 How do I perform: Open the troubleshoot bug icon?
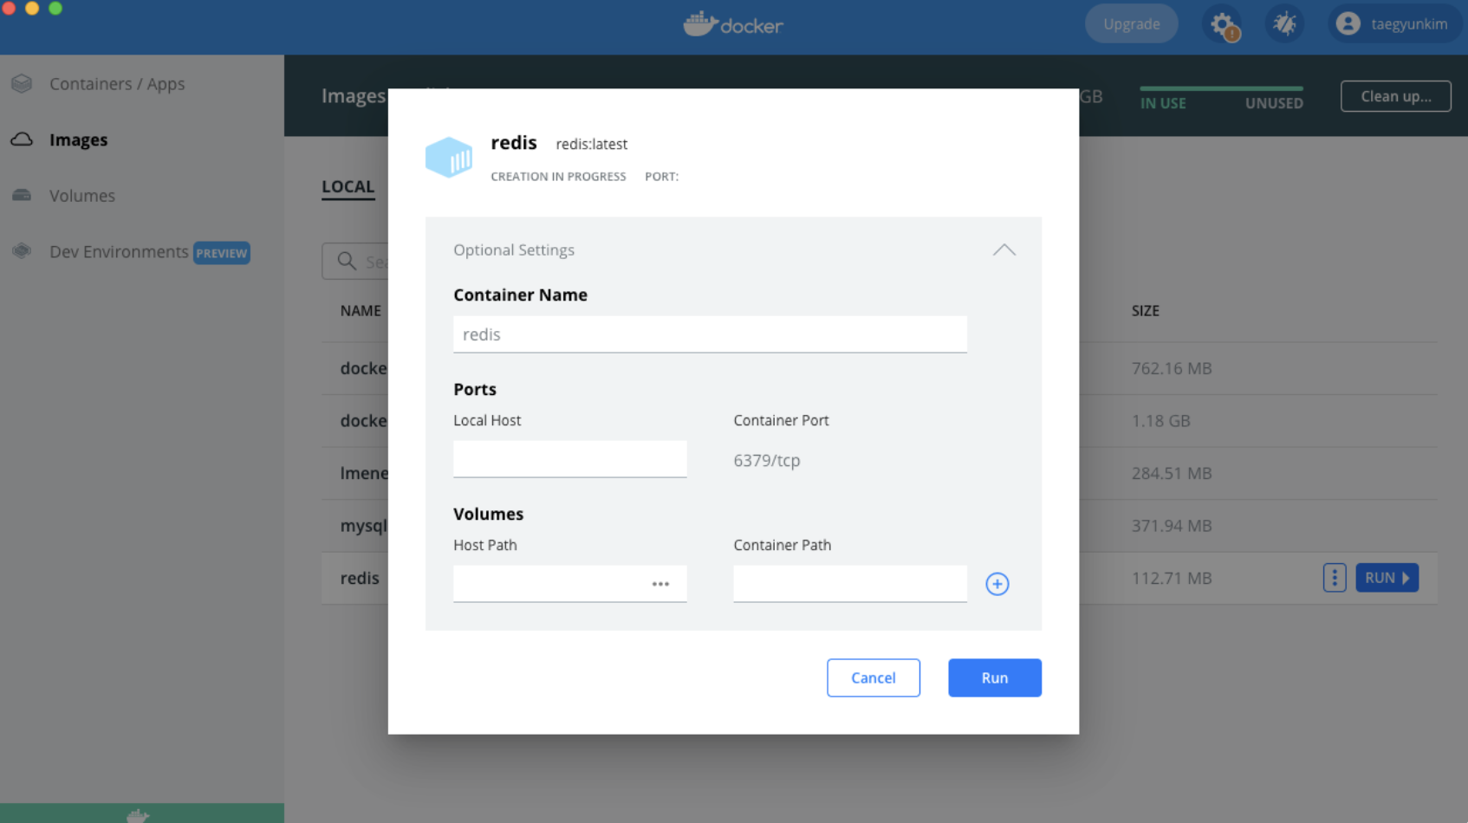tap(1284, 24)
